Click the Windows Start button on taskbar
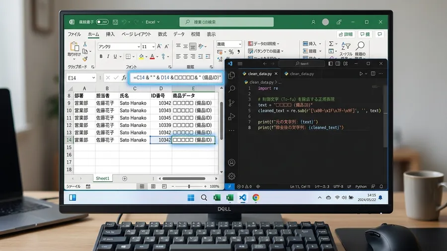Image resolution: width=447 pixels, height=251 pixels. pos(191,197)
